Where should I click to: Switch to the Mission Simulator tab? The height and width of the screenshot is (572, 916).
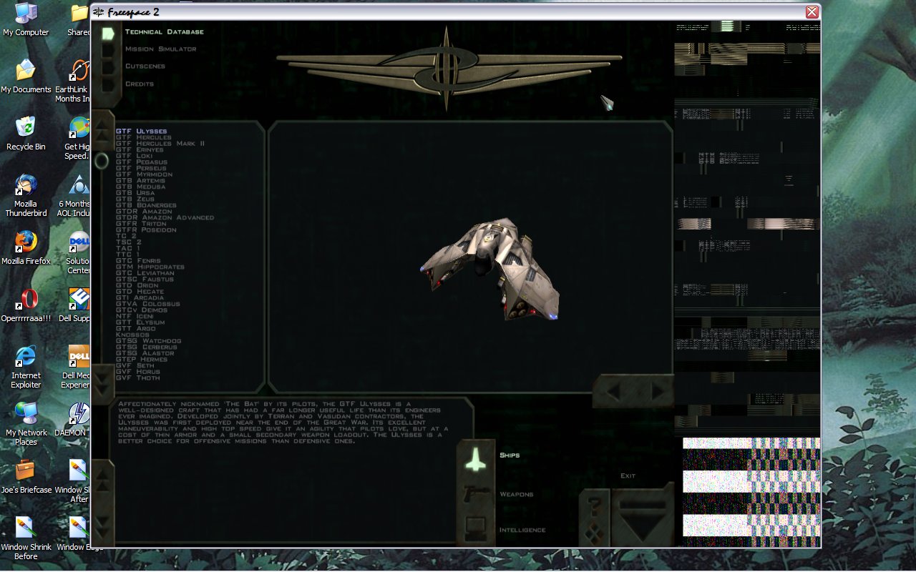(x=160, y=49)
